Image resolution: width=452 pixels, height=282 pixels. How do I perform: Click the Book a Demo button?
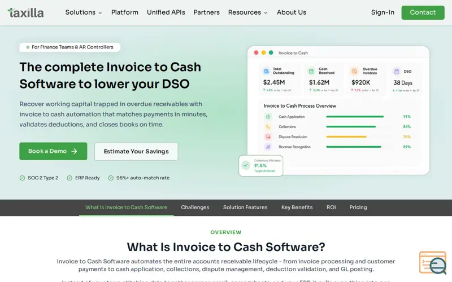point(53,151)
